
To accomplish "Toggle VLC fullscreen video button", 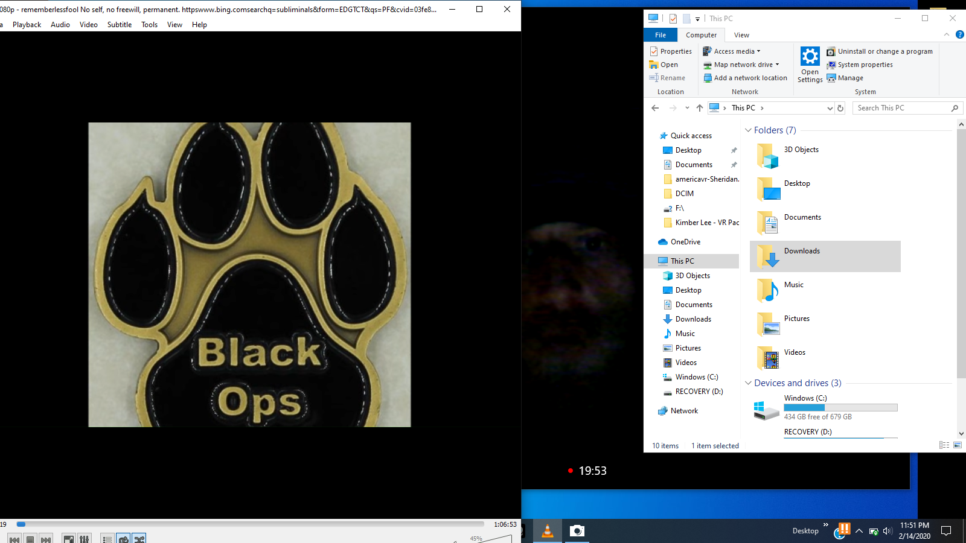I will pyautogui.click(x=69, y=539).
